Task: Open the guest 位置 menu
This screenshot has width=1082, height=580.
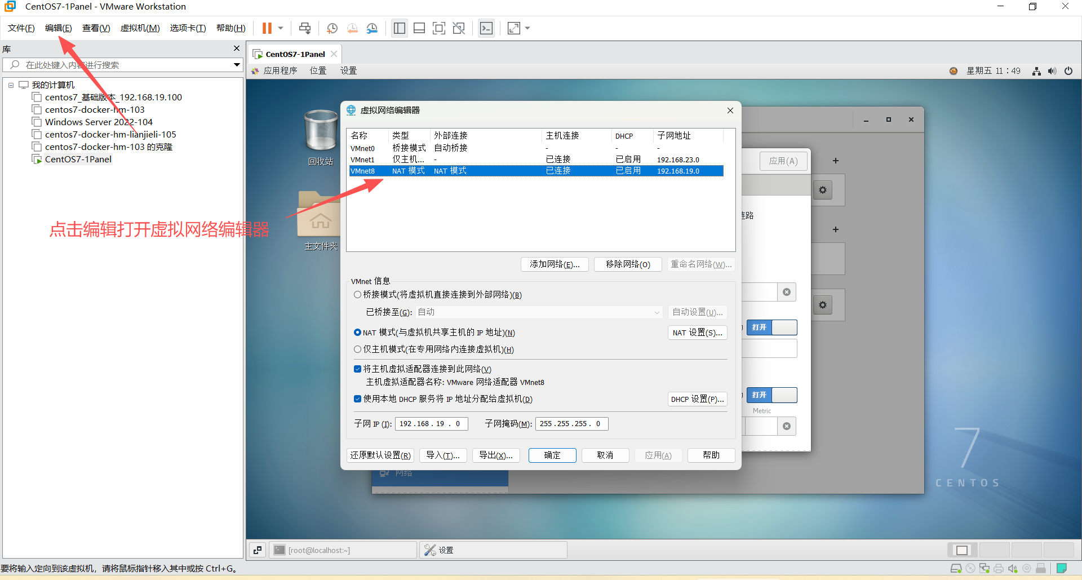Action: pos(318,70)
